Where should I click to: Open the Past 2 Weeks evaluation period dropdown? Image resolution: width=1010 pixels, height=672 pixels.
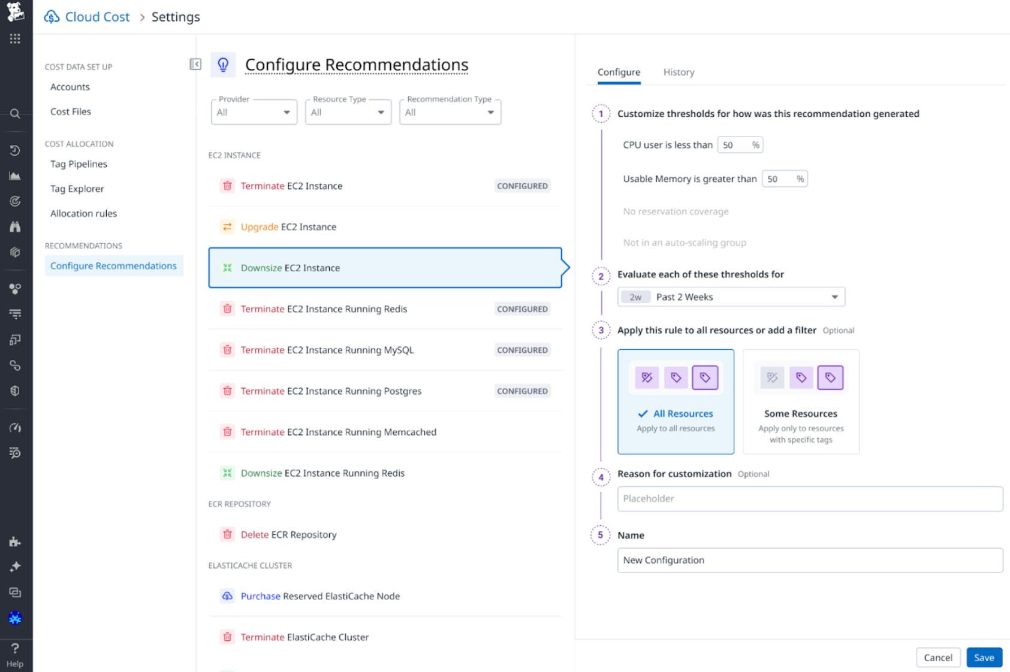point(731,296)
